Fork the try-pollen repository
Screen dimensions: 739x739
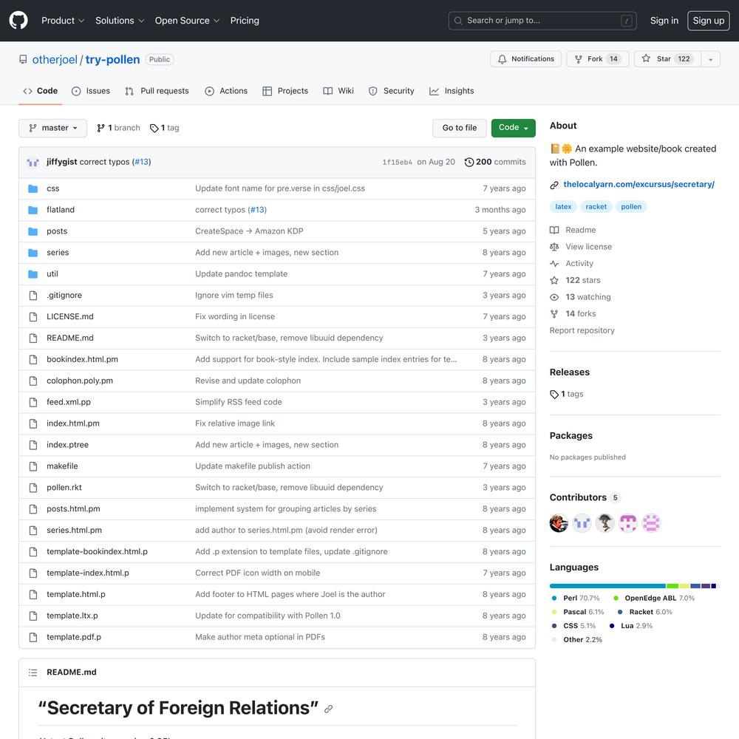[598, 59]
